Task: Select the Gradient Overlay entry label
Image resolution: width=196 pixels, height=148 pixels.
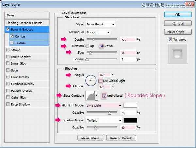Action: (x=23, y=84)
